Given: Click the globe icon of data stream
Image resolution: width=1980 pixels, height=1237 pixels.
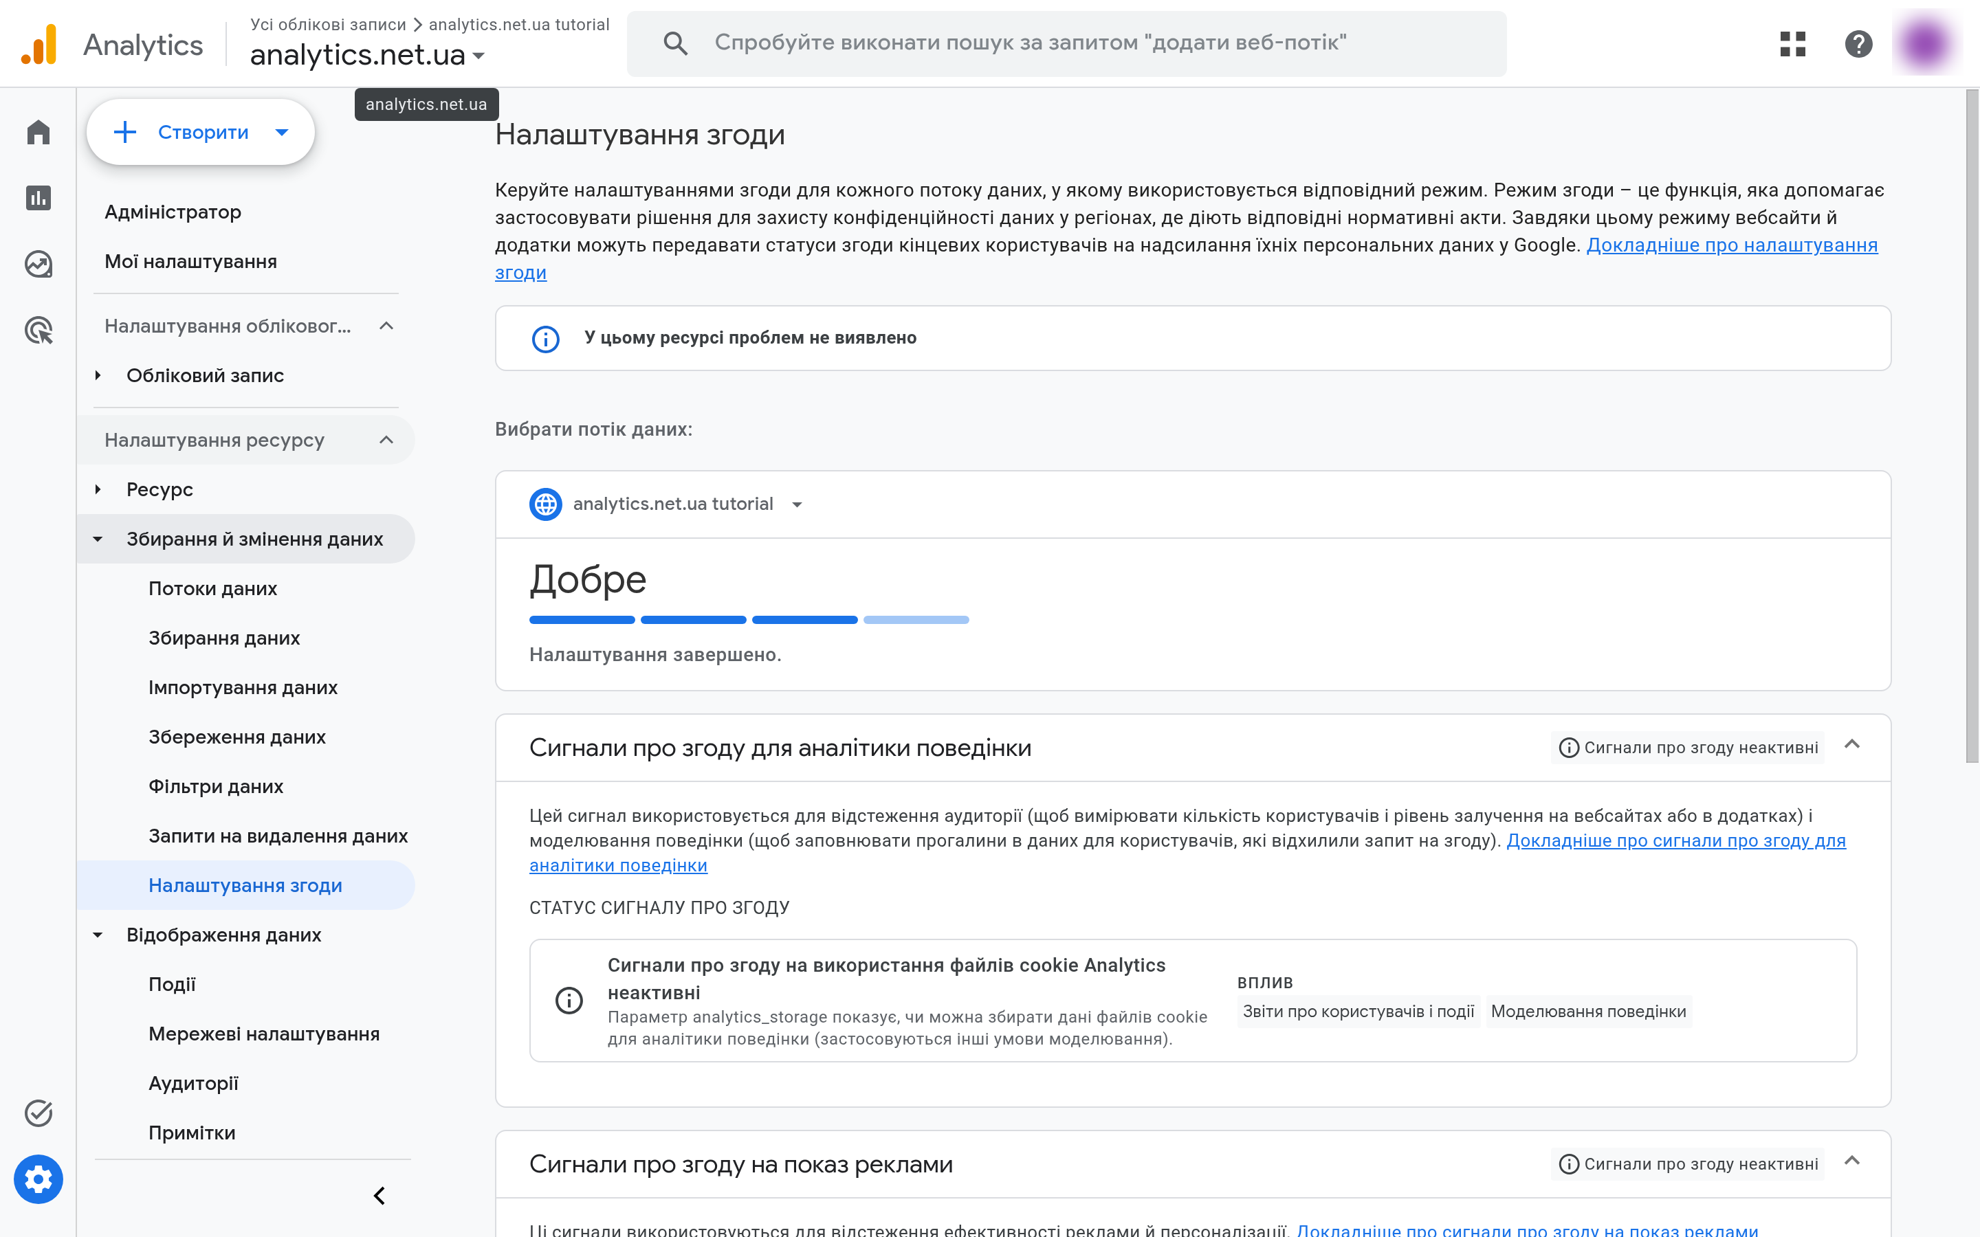Looking at the screenshot, I should [x=546, y=504].
